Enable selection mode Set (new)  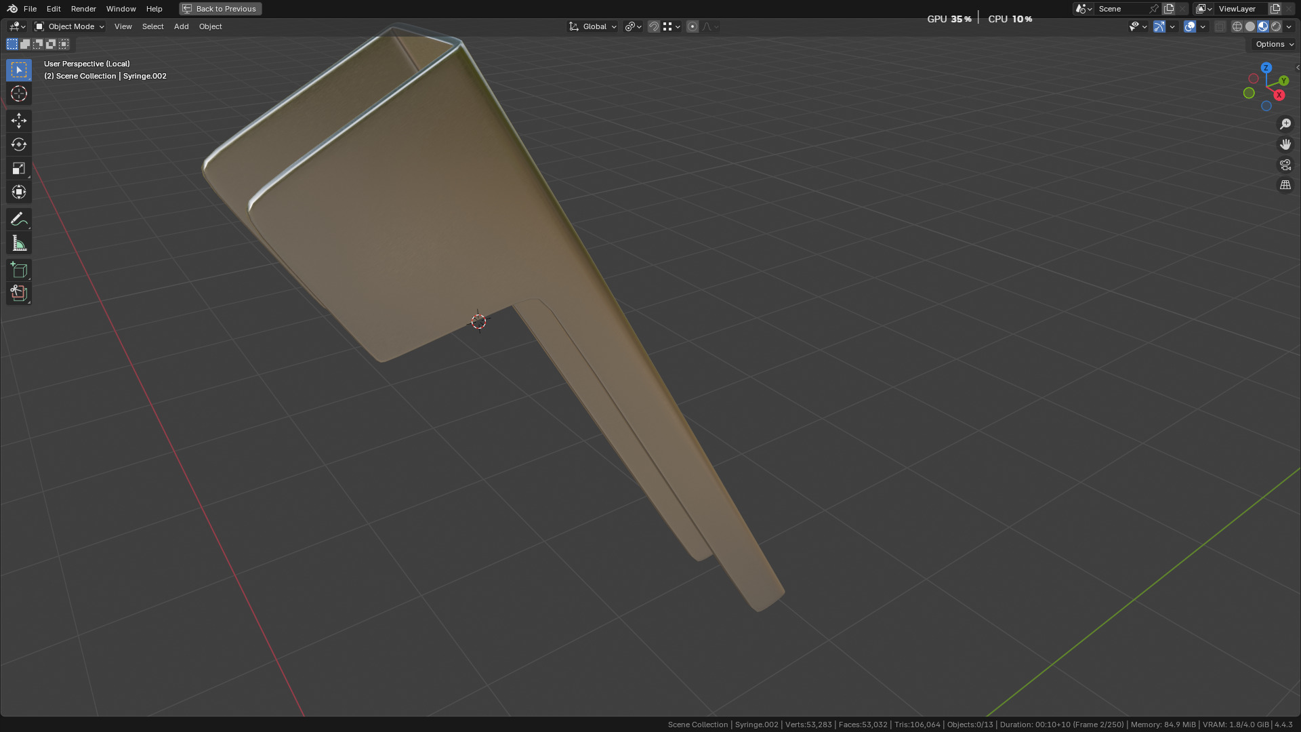point(12,44)
